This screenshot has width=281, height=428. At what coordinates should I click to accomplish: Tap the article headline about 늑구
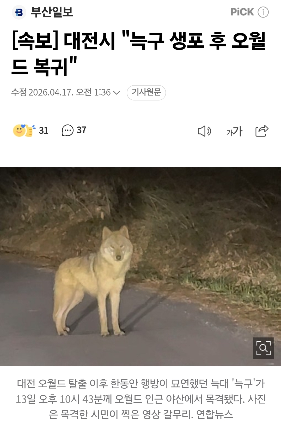(x=139, y=54)
